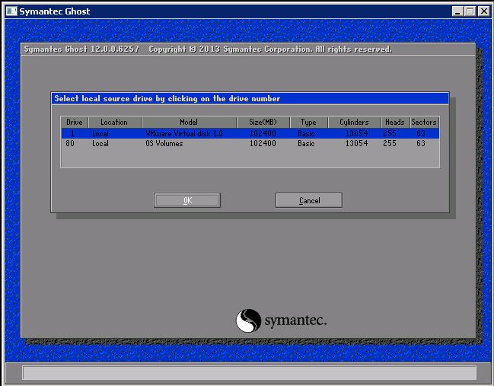Minimize the Symantec Ghost window

457,11
